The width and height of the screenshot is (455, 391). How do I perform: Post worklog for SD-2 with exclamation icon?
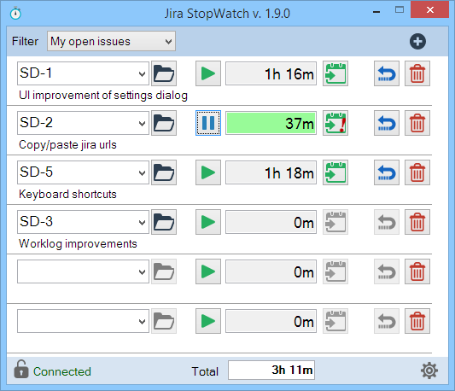[335, 123]
